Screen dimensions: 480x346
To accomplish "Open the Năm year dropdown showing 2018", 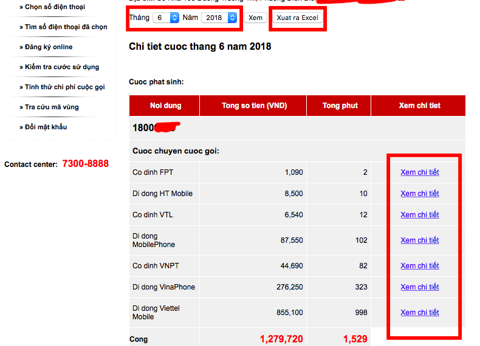I will tap(219, 18).
